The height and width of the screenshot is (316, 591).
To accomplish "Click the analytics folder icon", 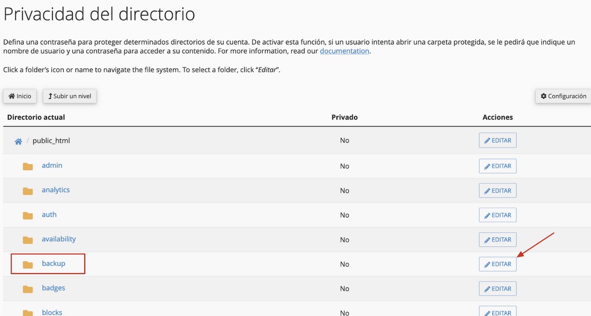I will pyautogui.click(x=28, y=191).
